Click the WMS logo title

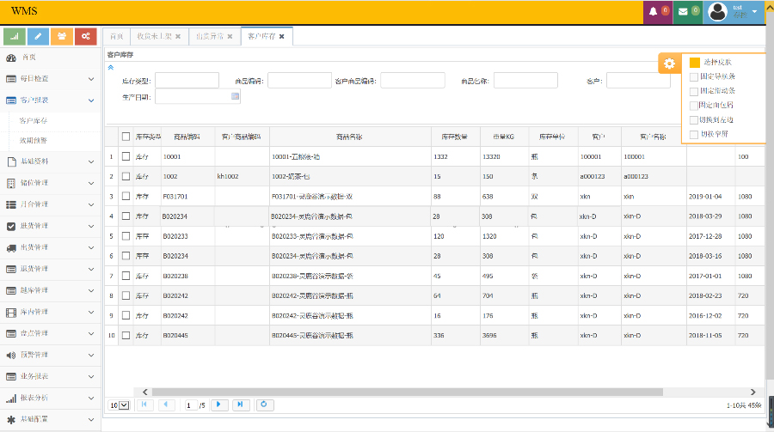(24, 11)
